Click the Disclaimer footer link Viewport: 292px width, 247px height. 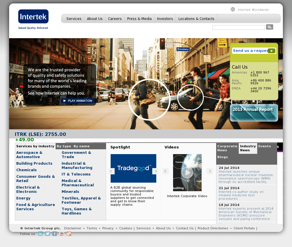pos(73,228)
